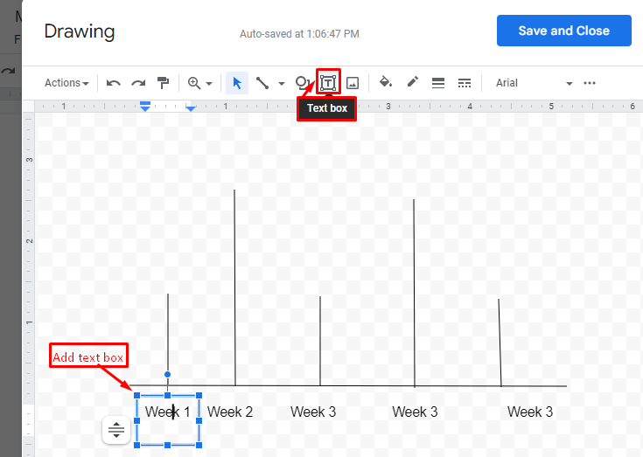Click the vertical align floating button
The image size is (643, 457).
[x=116, y=430]
